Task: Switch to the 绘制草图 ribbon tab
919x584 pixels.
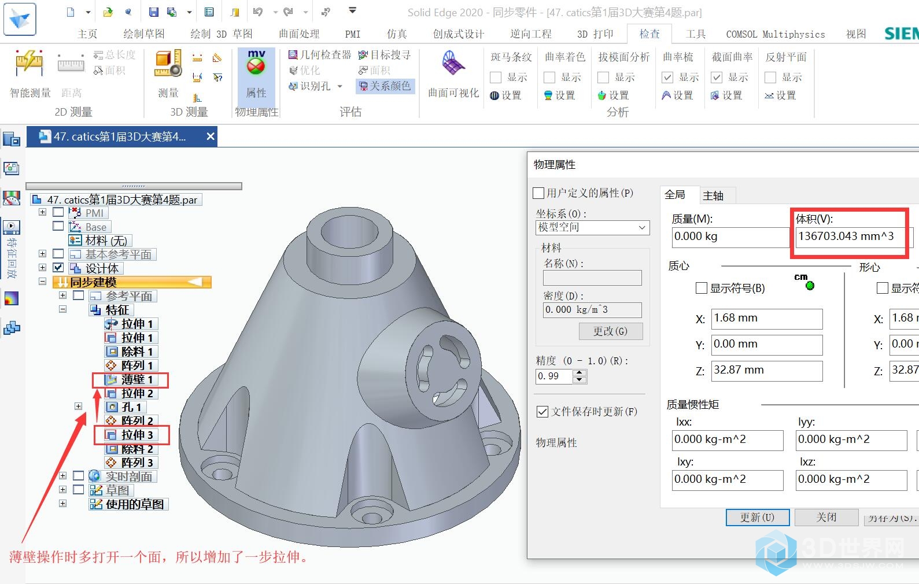Action: (144, 34)
